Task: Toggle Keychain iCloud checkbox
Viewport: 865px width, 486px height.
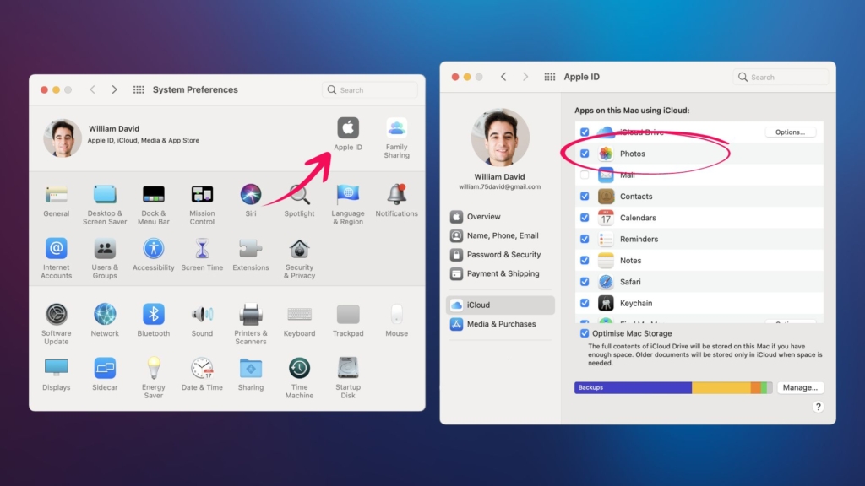Action: 585,303
